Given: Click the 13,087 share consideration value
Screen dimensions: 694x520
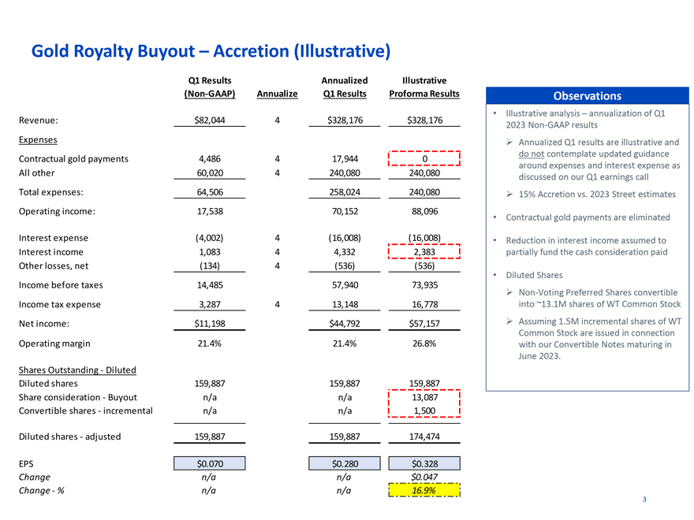Looking at the screenshot, I should coord(424,397).
